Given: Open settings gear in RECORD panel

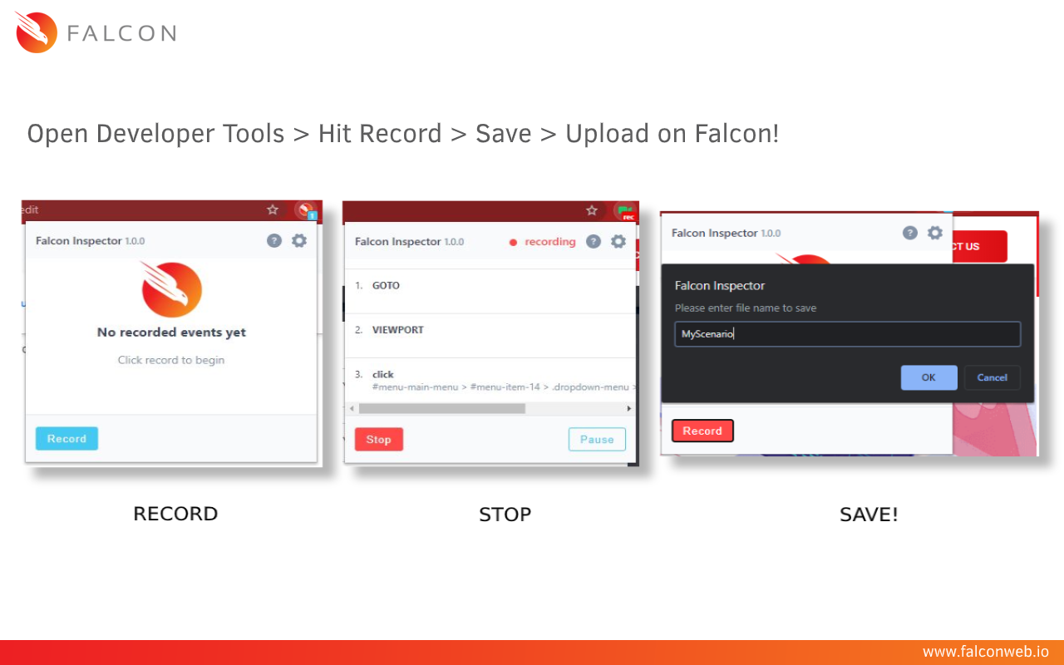Looking at the screenshot, I should [299, 240].
